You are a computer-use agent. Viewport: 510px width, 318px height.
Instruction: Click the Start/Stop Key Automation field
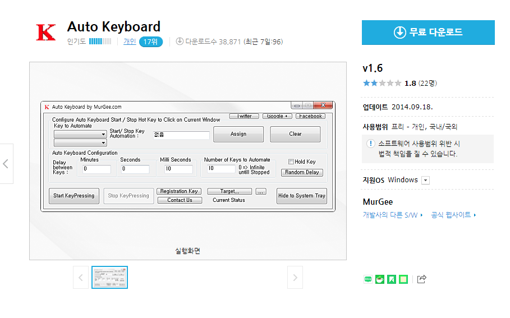(x=181, y=135)
